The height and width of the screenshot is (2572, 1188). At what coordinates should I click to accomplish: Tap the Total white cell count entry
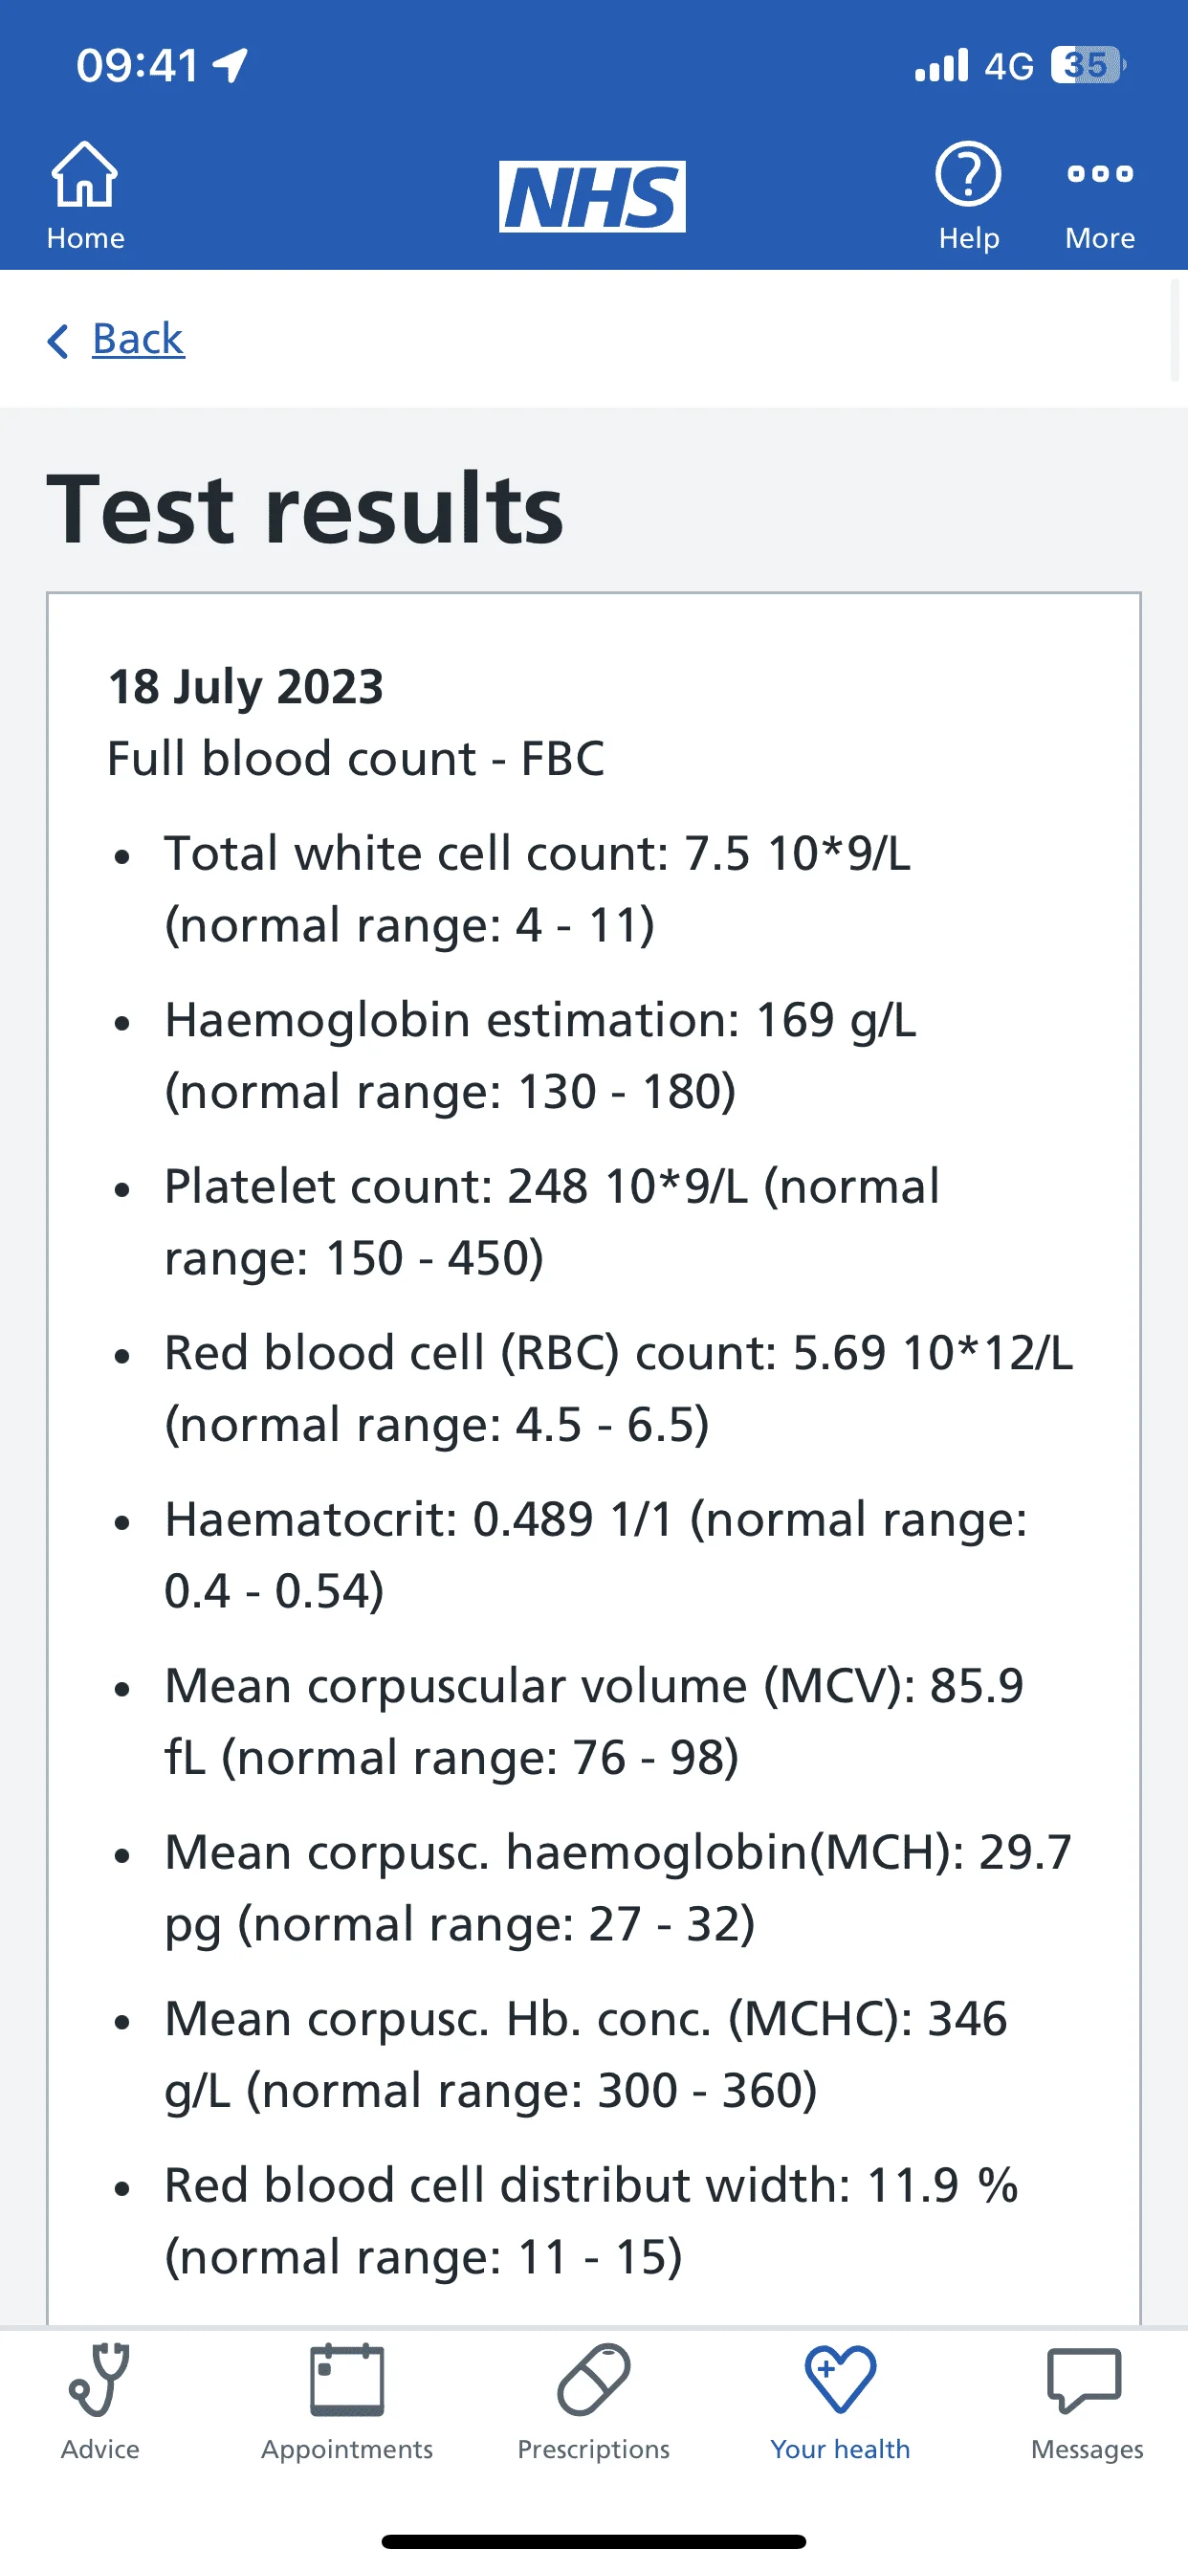pyautogui.click(x=538, y=889)
